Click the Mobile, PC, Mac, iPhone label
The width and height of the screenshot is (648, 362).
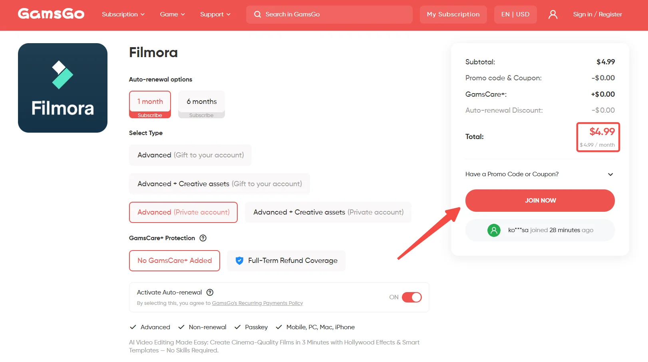click(x=320, y=327)
